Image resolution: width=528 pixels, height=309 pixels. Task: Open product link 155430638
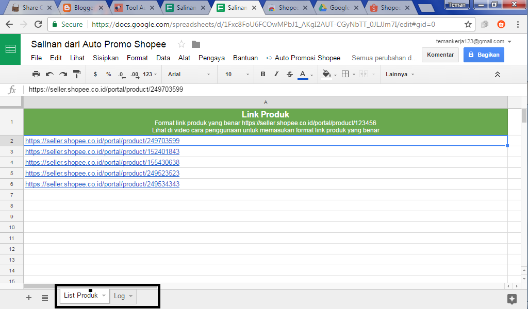(103, 162)
